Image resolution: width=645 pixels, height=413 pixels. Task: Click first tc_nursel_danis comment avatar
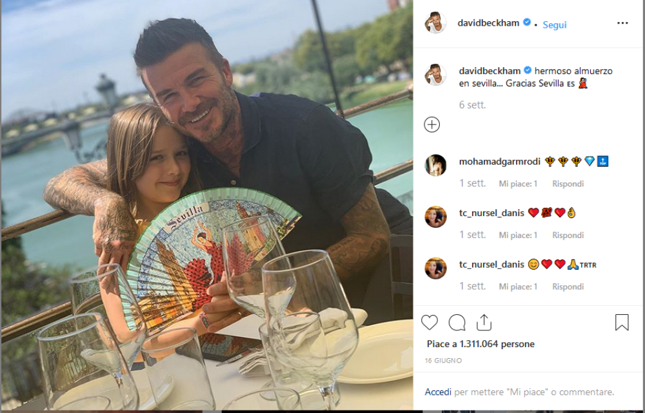(435, 217)
